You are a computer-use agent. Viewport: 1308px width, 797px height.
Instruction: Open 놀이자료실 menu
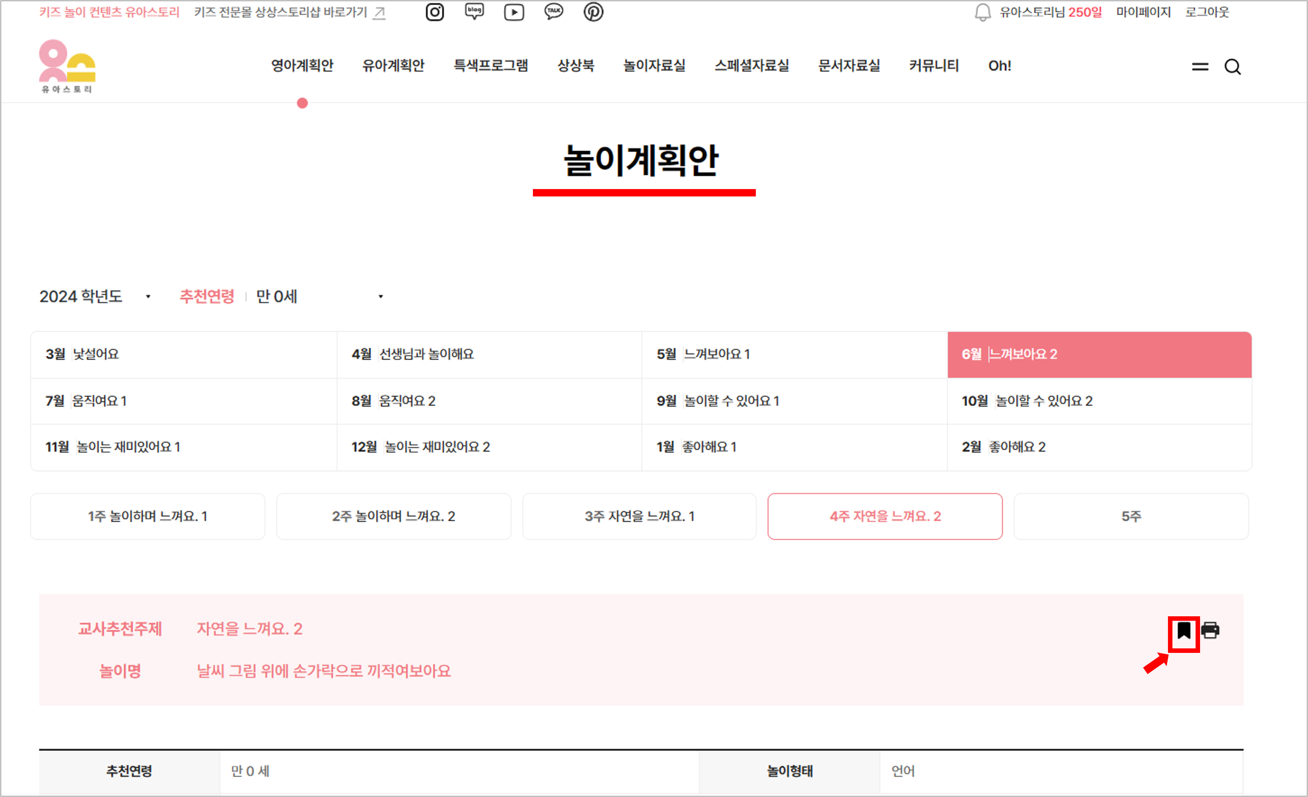tap(655, 66)
